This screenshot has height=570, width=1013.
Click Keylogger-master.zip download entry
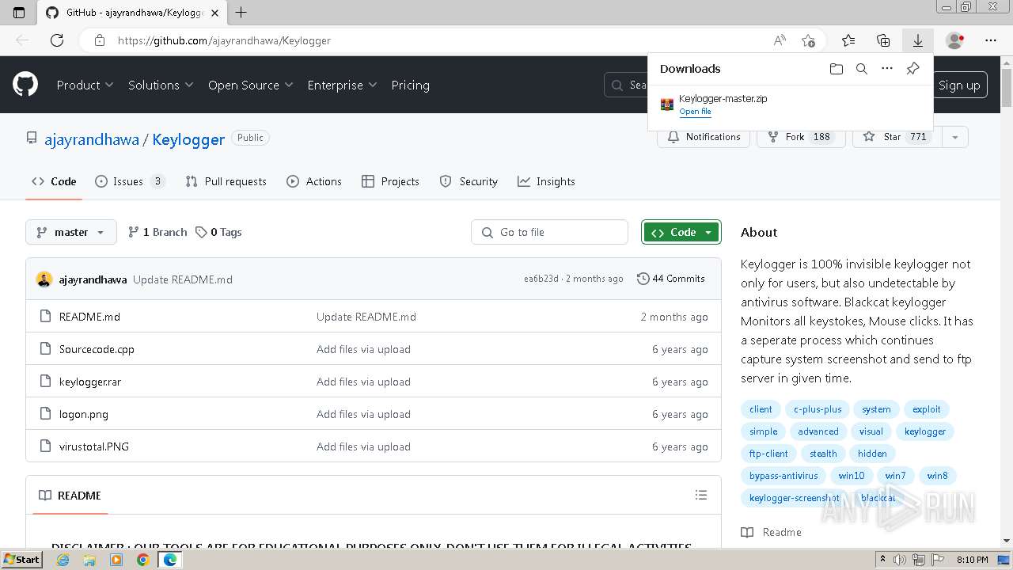click(790, 104)
